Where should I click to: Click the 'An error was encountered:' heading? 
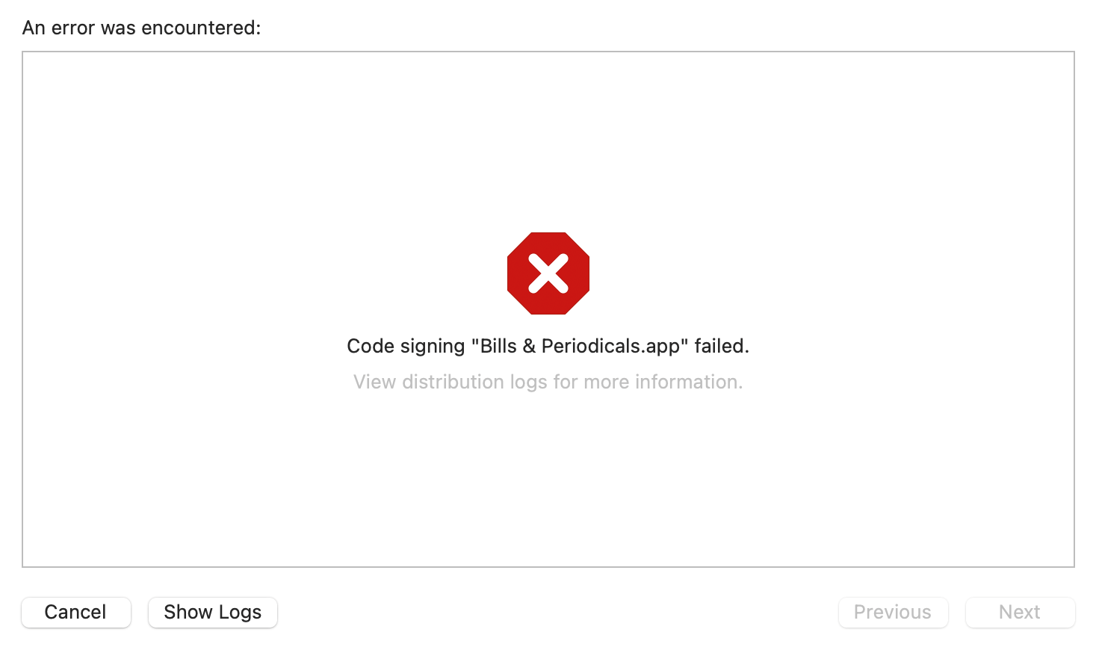141,28
